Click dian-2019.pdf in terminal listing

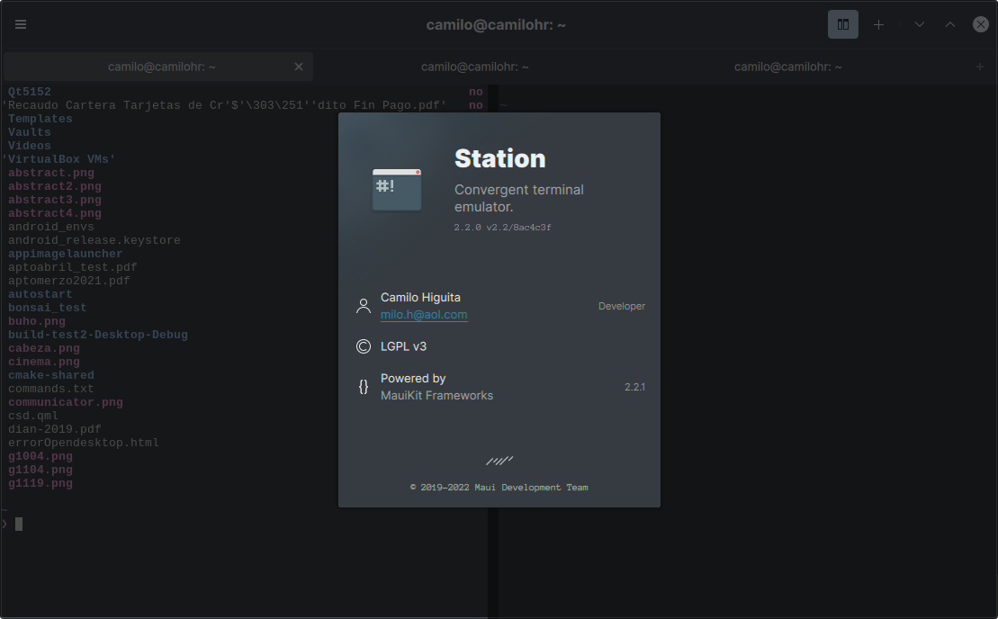click(x=55, y=429)
